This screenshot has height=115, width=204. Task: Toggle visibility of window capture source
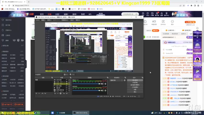click(x=67, y=86)
